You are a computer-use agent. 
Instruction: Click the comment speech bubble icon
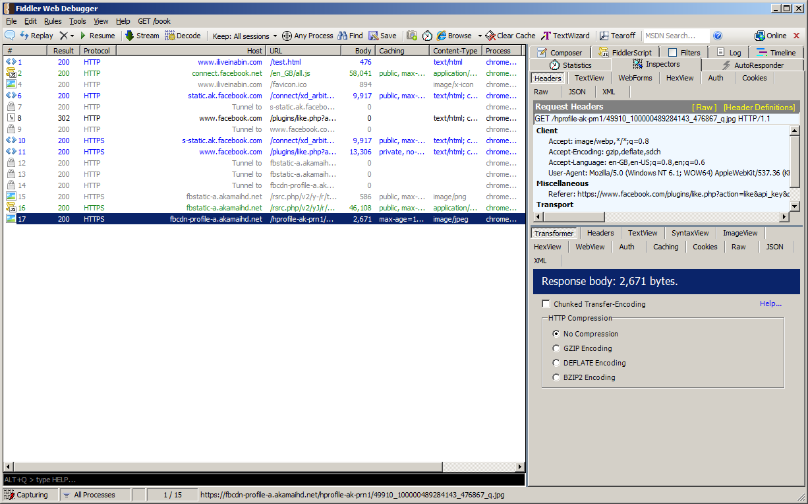pos(11,36)
